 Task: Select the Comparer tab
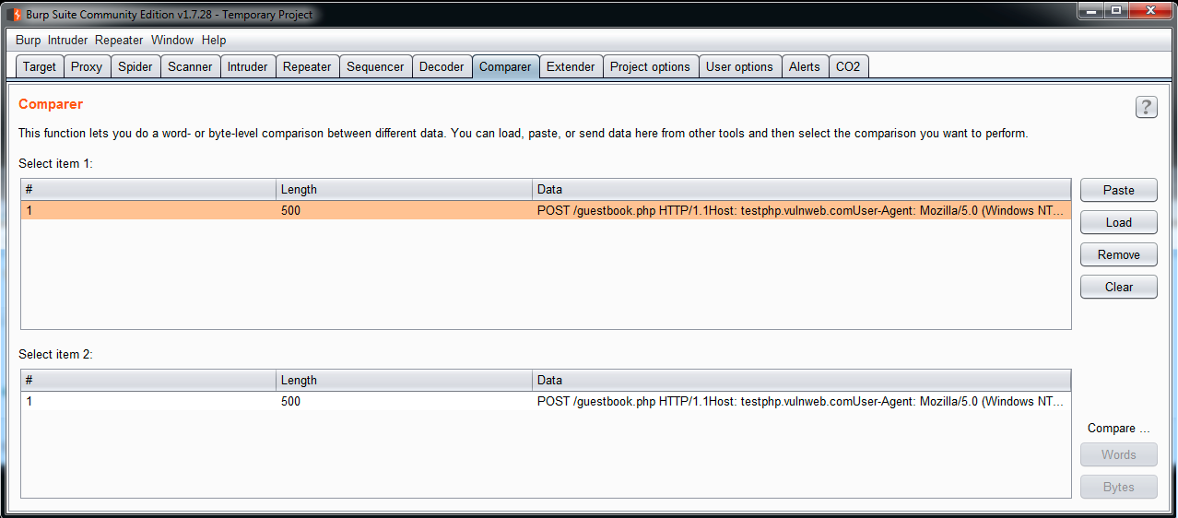pos(505,66)
